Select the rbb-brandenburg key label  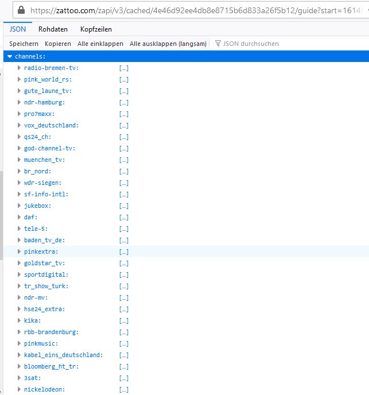point(52,332)
